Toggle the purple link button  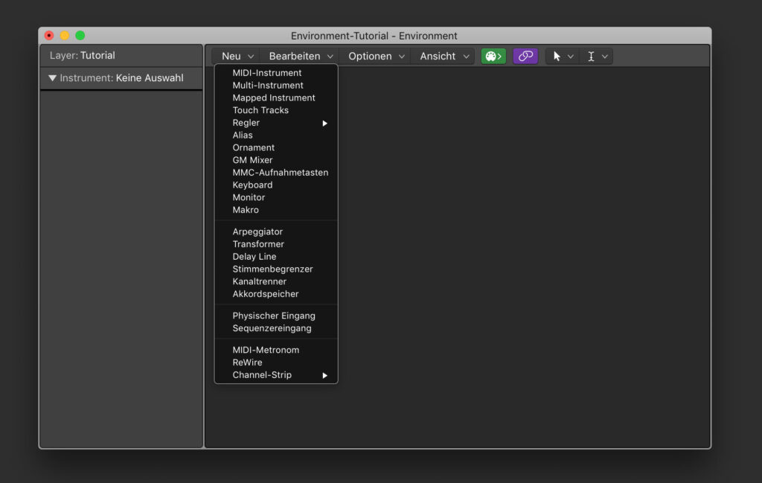pos(525,57)
